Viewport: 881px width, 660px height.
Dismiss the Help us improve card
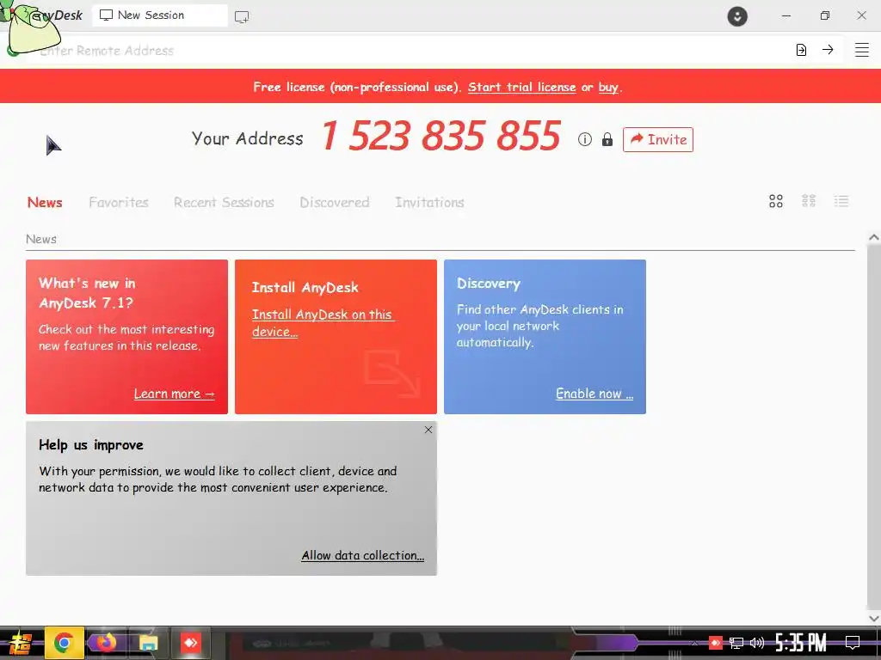coord(428,430)
